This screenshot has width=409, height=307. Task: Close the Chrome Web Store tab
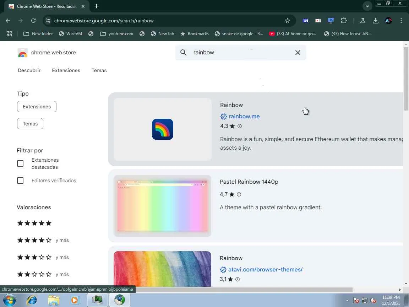pos(83,6)
